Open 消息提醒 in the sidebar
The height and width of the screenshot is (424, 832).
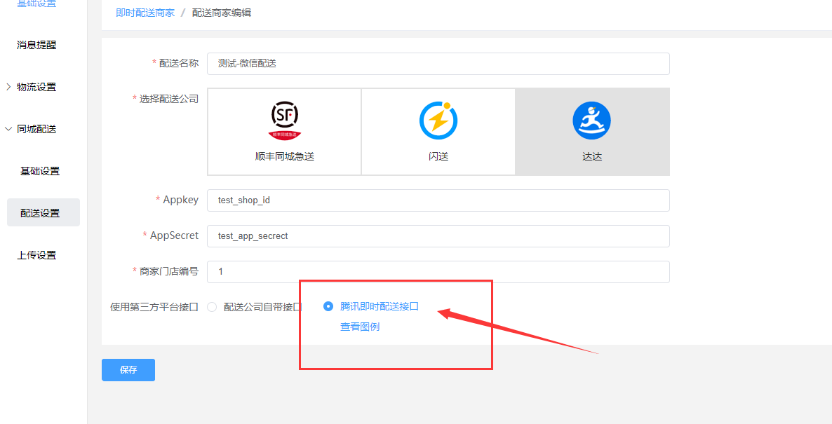pos(36,45)
